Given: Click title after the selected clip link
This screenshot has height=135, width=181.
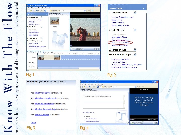Looking at the screenshot, I should coord(45,109).
